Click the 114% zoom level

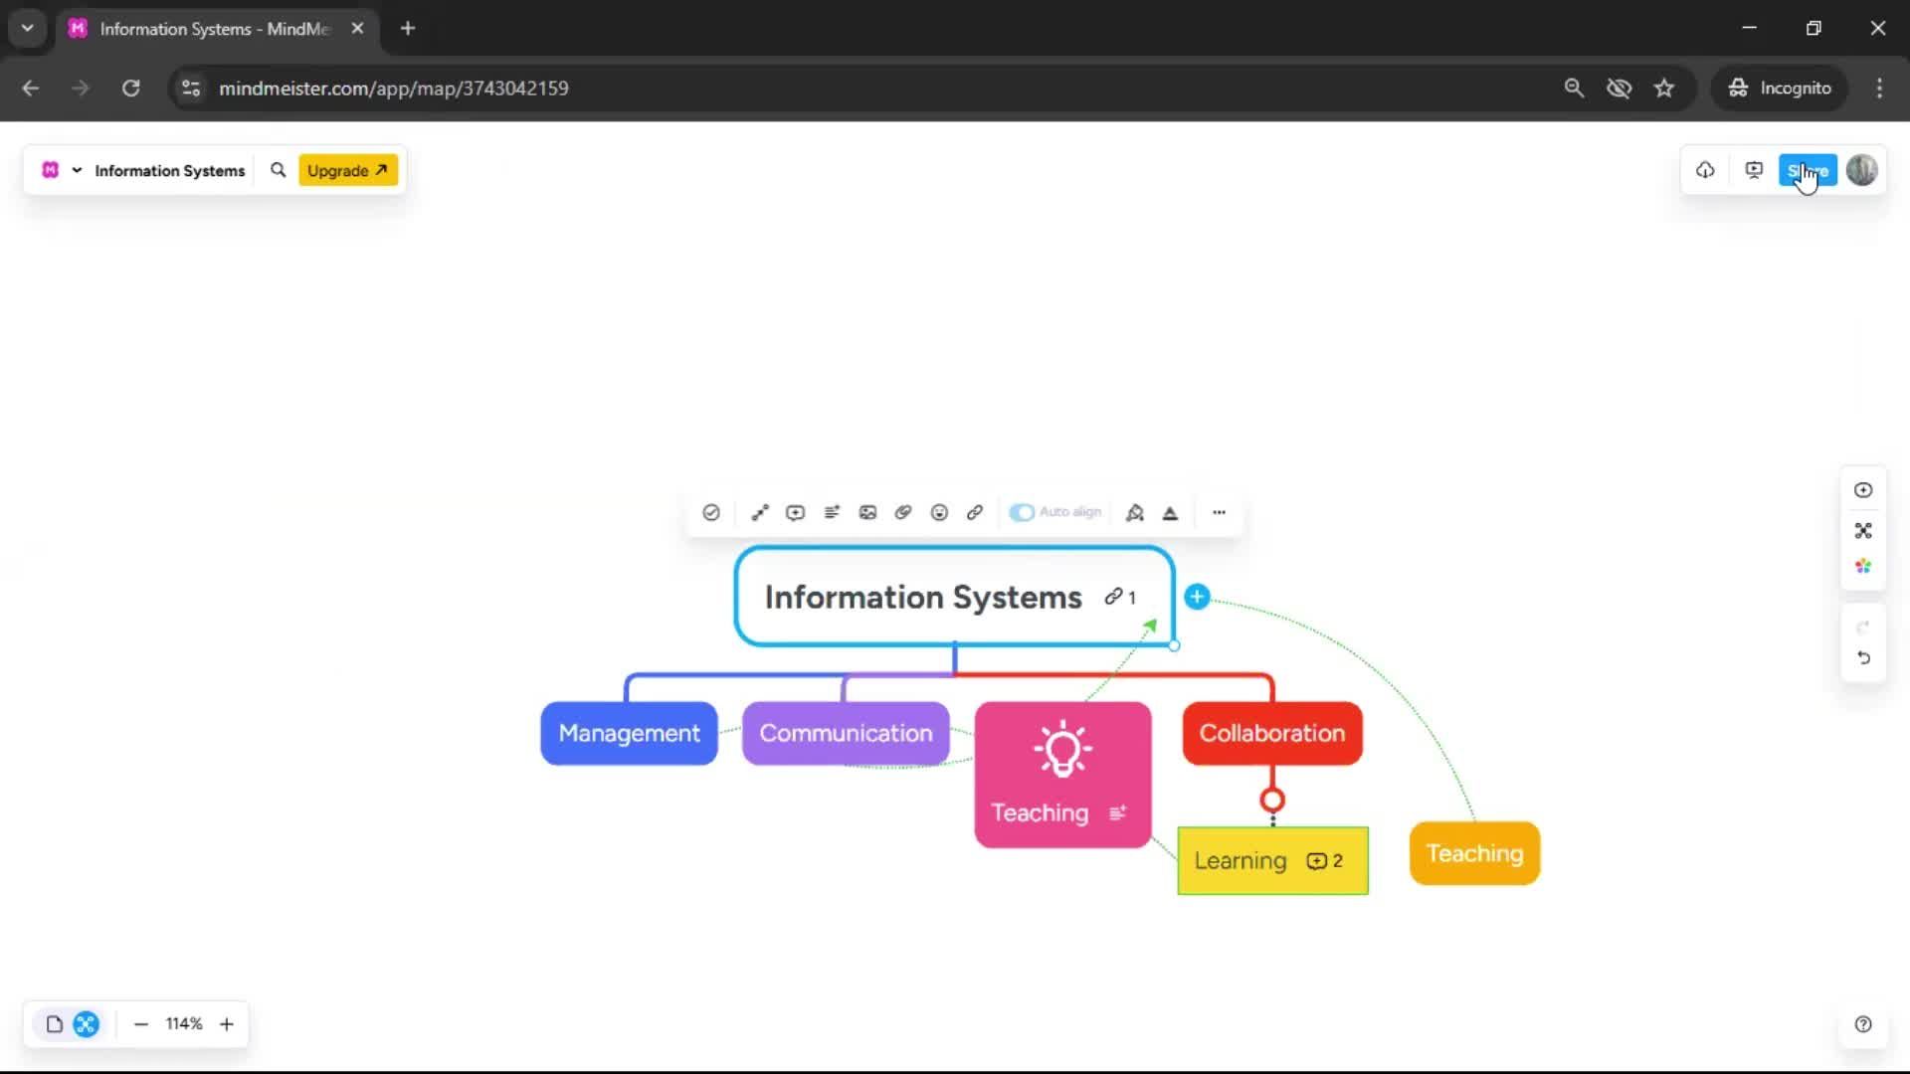click(x=184, y=1024)
